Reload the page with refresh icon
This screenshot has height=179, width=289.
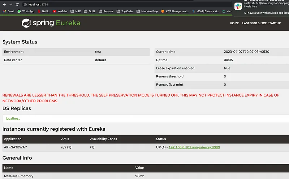[17, 4]
